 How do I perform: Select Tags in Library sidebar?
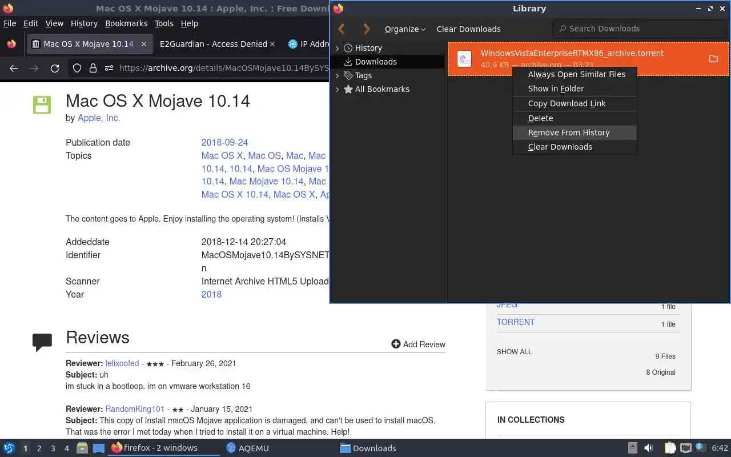[x=363, y=75]
